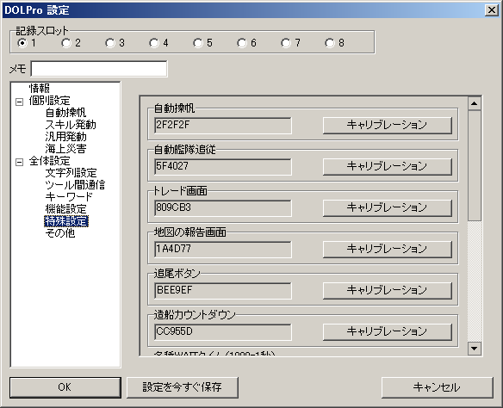Click the scroll down arrow in settings panel
This screenshot has height=408, width=503.
[474, 348]
